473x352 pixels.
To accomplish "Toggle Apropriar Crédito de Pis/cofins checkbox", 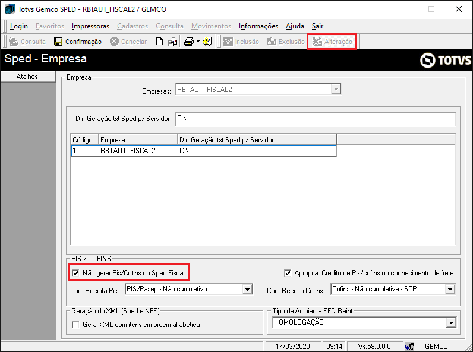I will click(288, 273).
